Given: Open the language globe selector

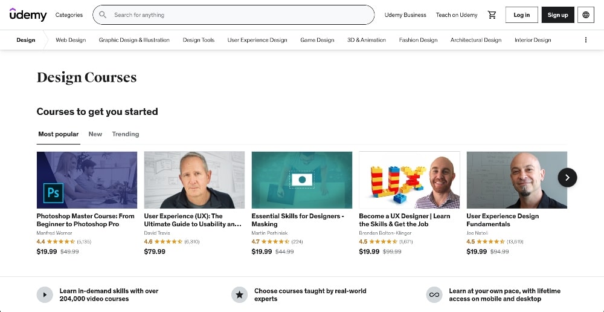Looking at the screenshot, I should tap(585, 15).
